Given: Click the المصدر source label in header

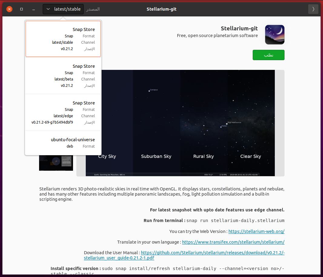Looking at the screenshot, I should coord(93,9).
